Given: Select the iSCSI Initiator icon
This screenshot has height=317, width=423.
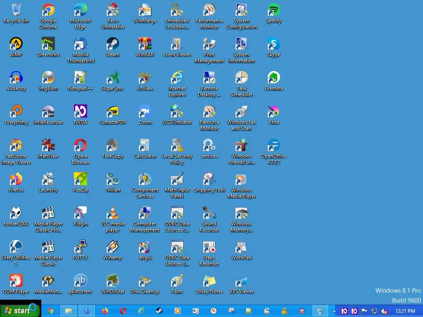Looking at the screenshot, I should tap(177, 115).
